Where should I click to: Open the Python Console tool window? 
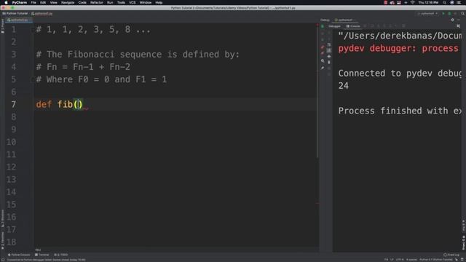pyautogui.click(x=19, y=255)
